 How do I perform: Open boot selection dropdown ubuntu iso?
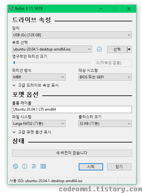(52, 49)
